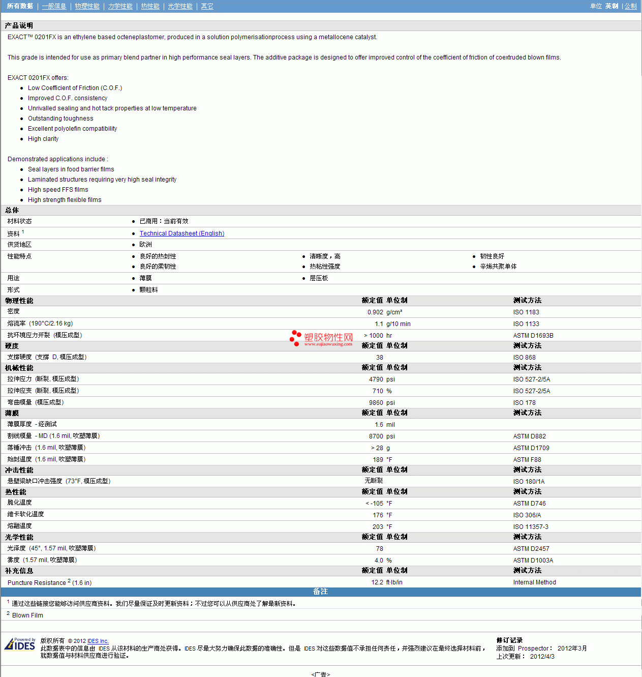642x677 pixels.
Task: Click the 供货地区 value 欧洲
Action: click(x=146, y=245)
